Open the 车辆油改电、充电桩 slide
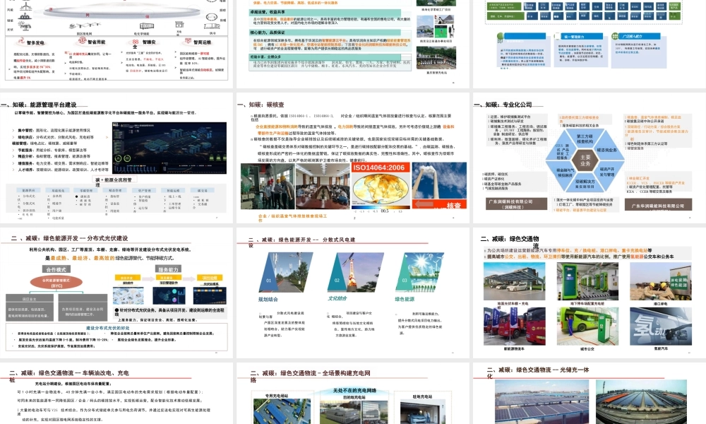Viewport: 706px width, 424px height. tap(69, 372)
